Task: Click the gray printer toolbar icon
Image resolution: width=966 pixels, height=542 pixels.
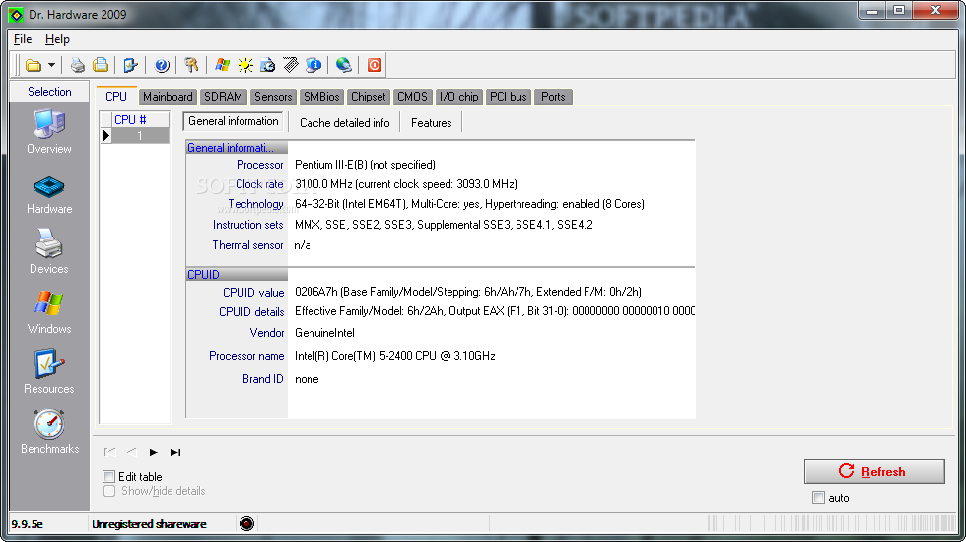Action: point(78,65)
